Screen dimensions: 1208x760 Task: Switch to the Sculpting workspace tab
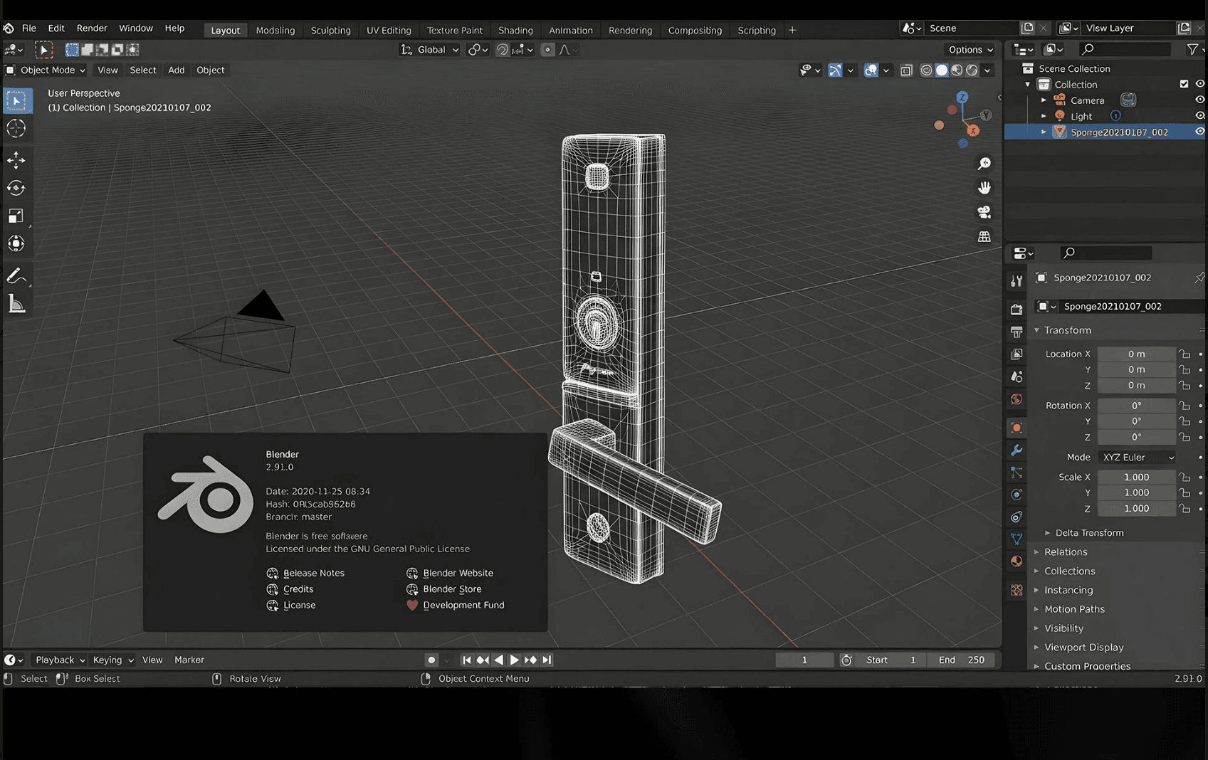pyautogui.click(x=331, y=30)
